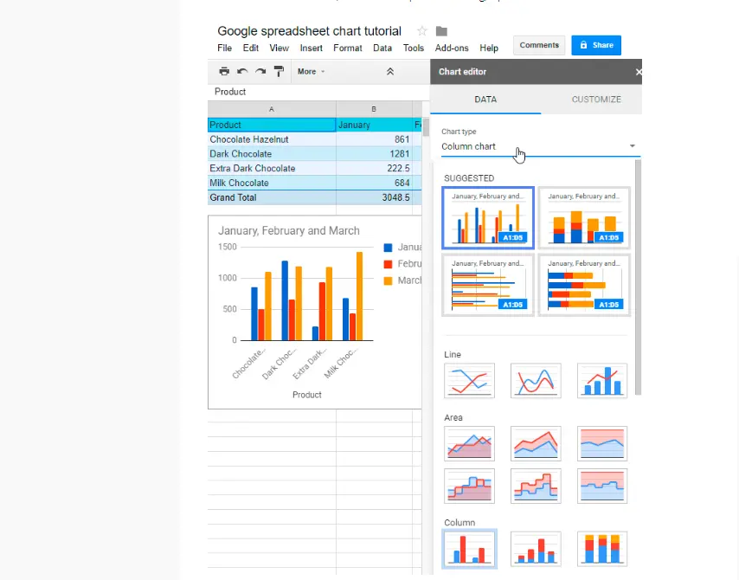Click the blue January legend swatch
This screenshot has width=739, height=580.
click(x=388, y=248)
